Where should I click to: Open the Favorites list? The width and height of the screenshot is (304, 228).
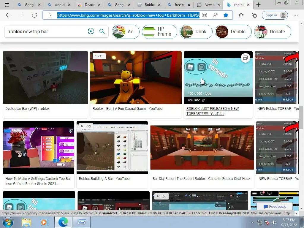pos(241,15)
